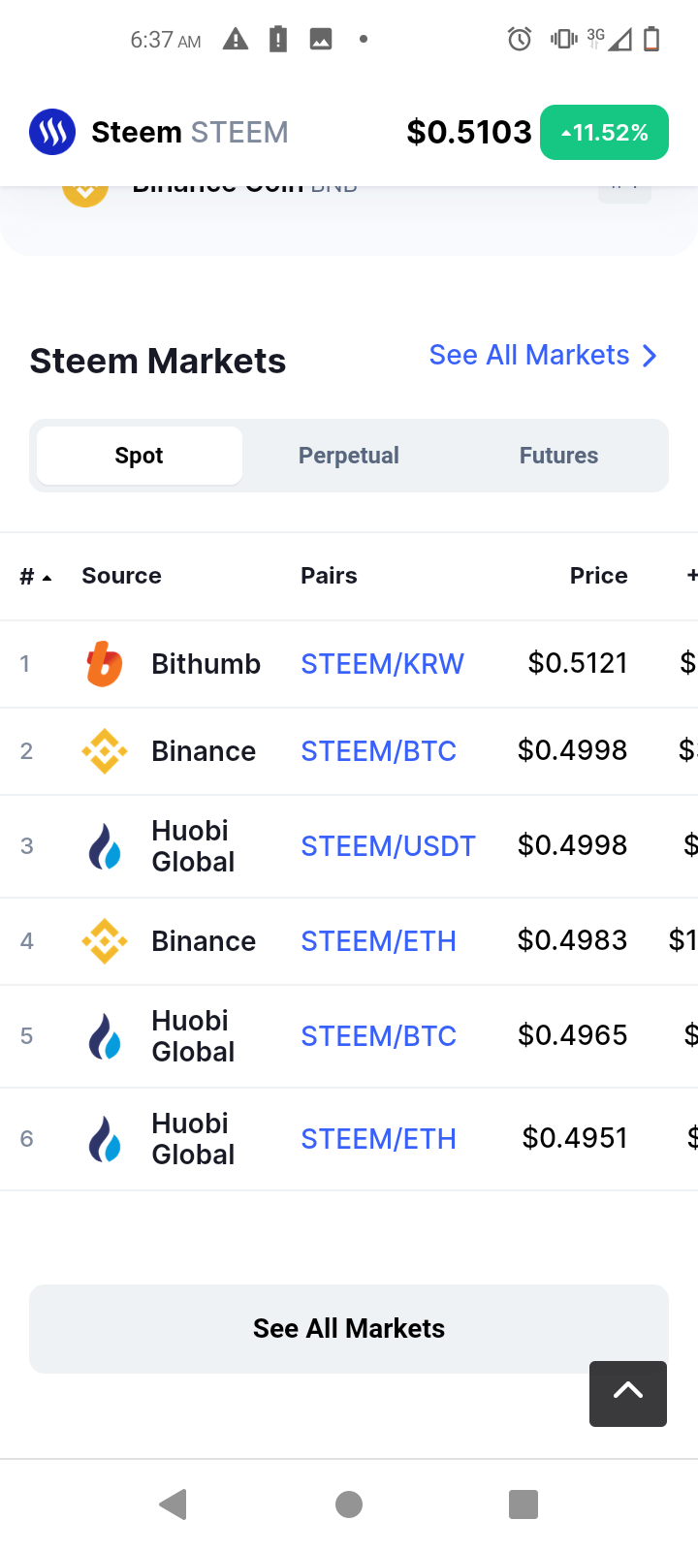Tap the Huobi Global logo in row 3

[x=105, y=846]
